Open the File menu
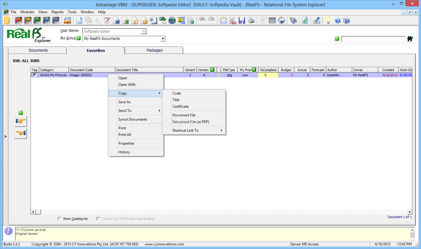The width and height of the screenshot is (421, 249). click(x=13, y=12)
